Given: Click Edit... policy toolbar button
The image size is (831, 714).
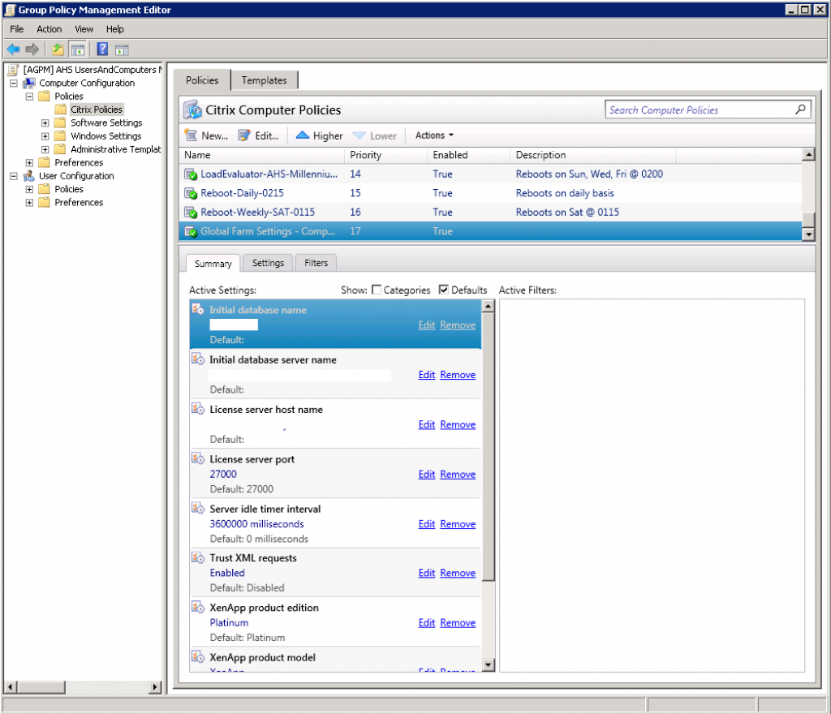Looking at the screenshot, I should 258,135.
